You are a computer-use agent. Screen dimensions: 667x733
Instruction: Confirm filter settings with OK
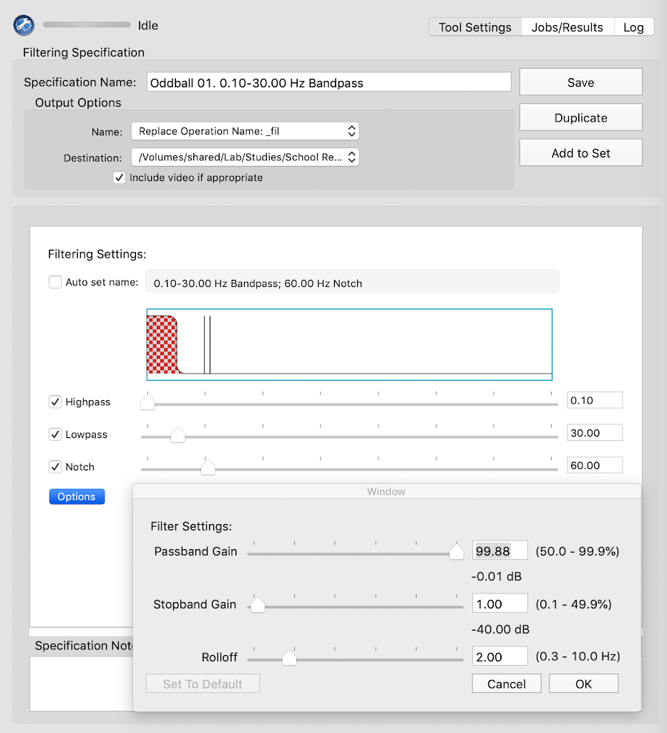coord(583,684)
